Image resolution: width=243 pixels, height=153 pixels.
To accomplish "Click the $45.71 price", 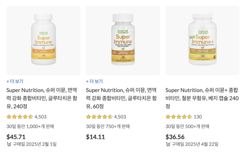I will coord(16,137).
